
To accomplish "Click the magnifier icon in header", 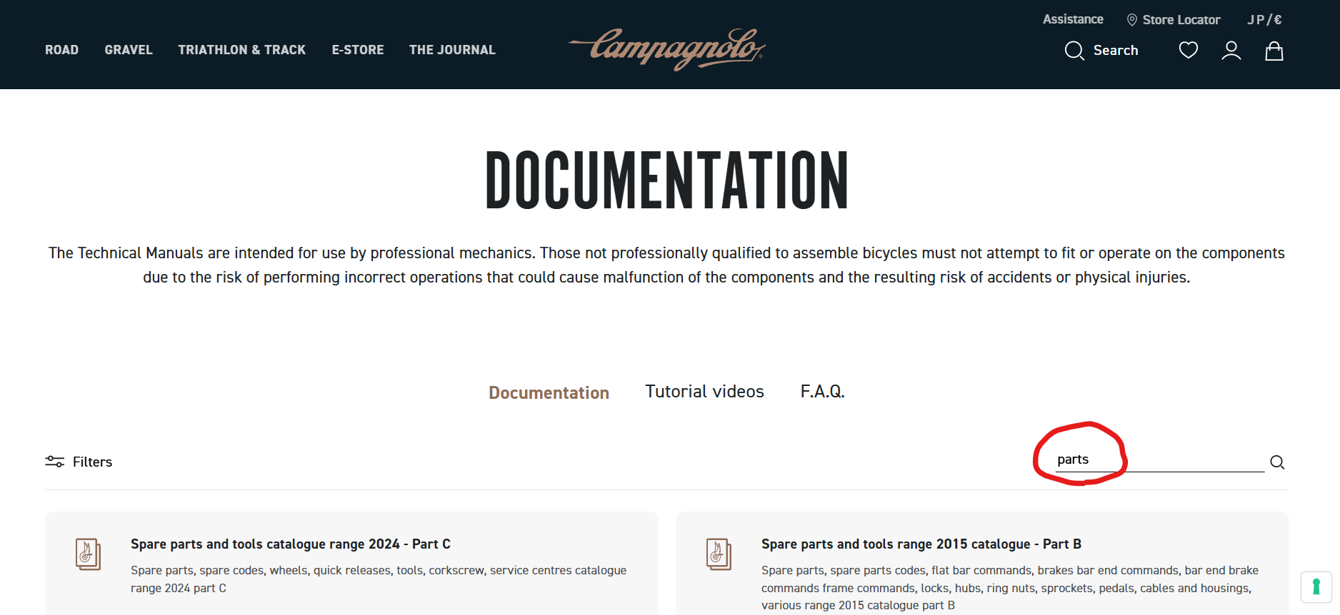I will point(1074,51).
